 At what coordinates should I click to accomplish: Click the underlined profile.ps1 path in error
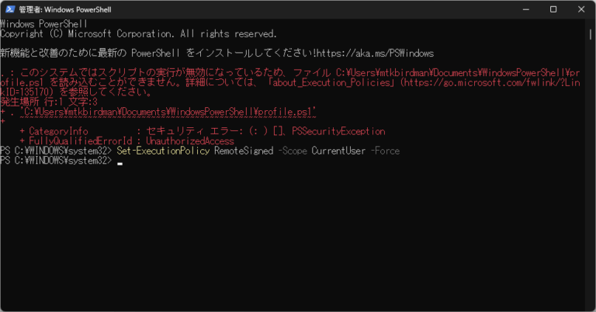tap(168, 112)
